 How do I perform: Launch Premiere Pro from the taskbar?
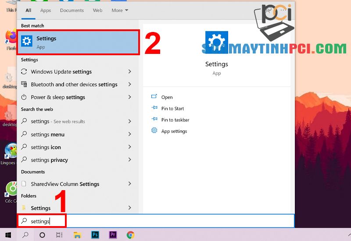[x=113, y=235]
